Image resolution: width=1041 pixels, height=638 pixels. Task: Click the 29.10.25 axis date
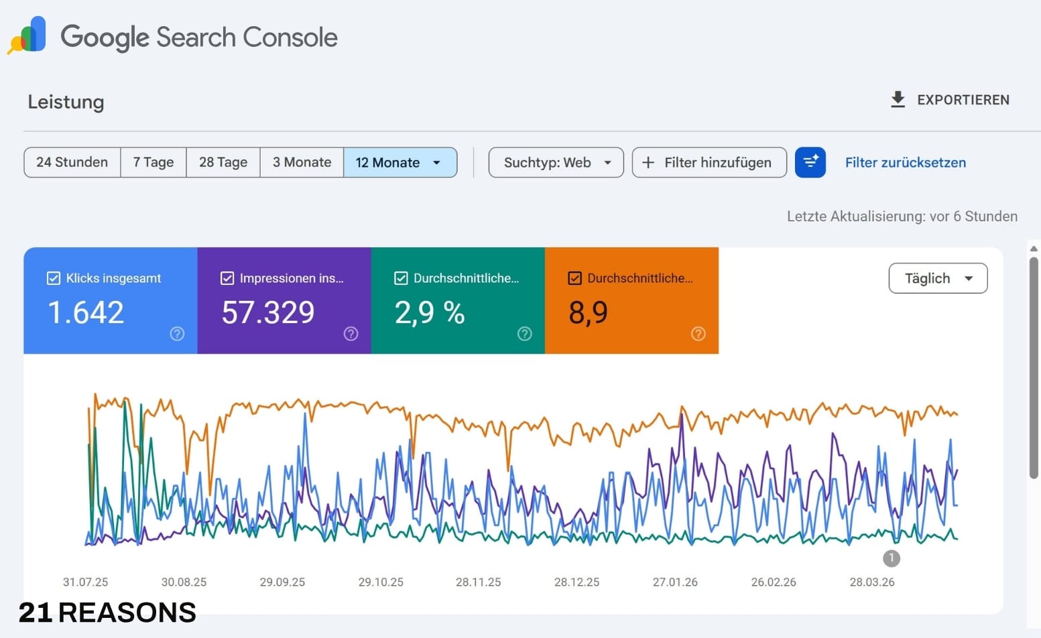(x=381, y=582)
